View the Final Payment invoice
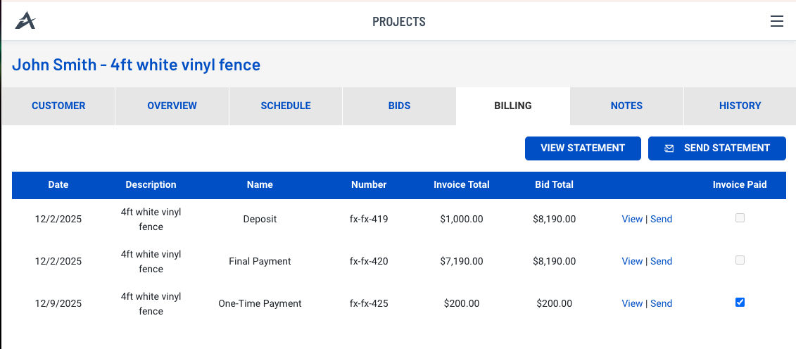This screenshot has height=349, width=796. pyautogui.click(x=632, y=261)
